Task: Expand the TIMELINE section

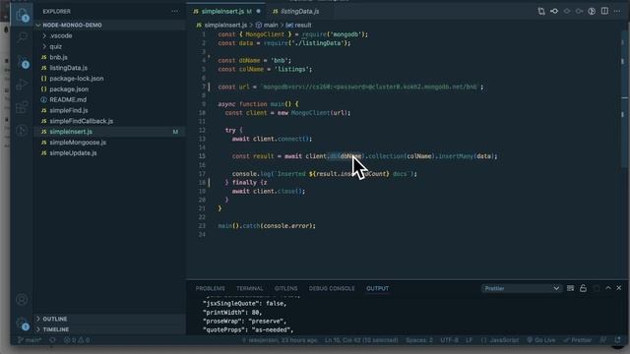Action: coord(109,329)
